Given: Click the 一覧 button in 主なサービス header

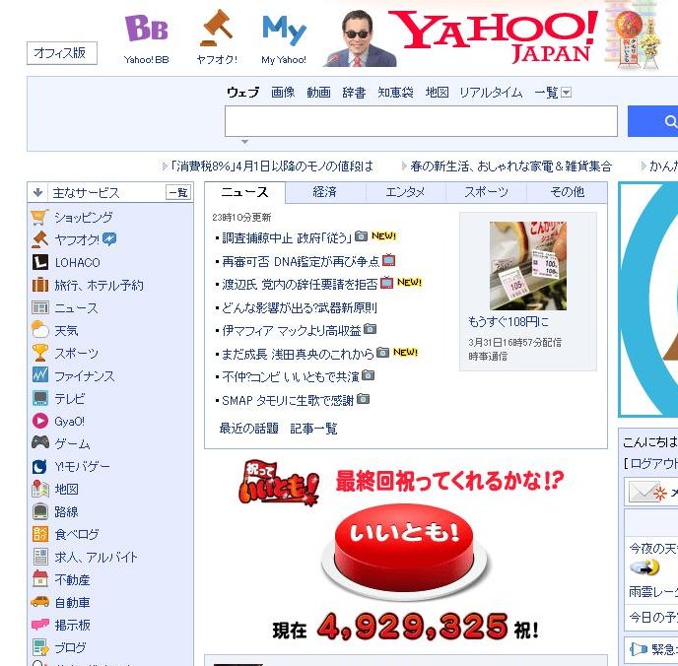Looking at the screenshot, I should pyautogui.click(x=178, y=192).
